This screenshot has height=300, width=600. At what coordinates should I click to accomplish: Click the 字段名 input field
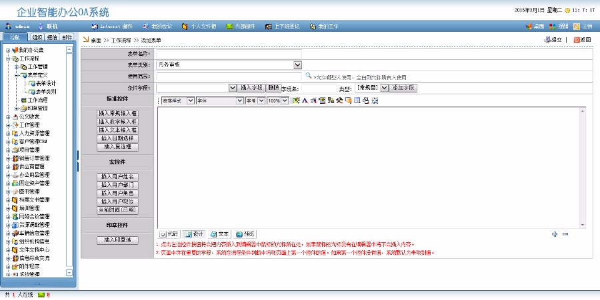(319, 88)
